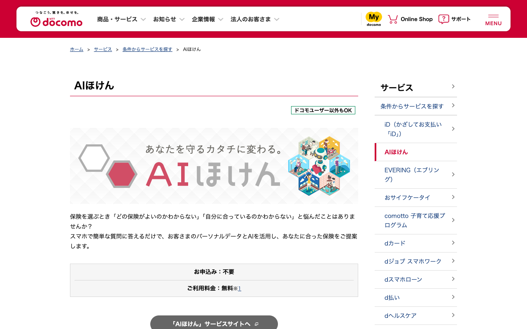Screen dimensions: 527x329
Task: Click external link icon on AIほけん service button
Action: coord(257,324)
